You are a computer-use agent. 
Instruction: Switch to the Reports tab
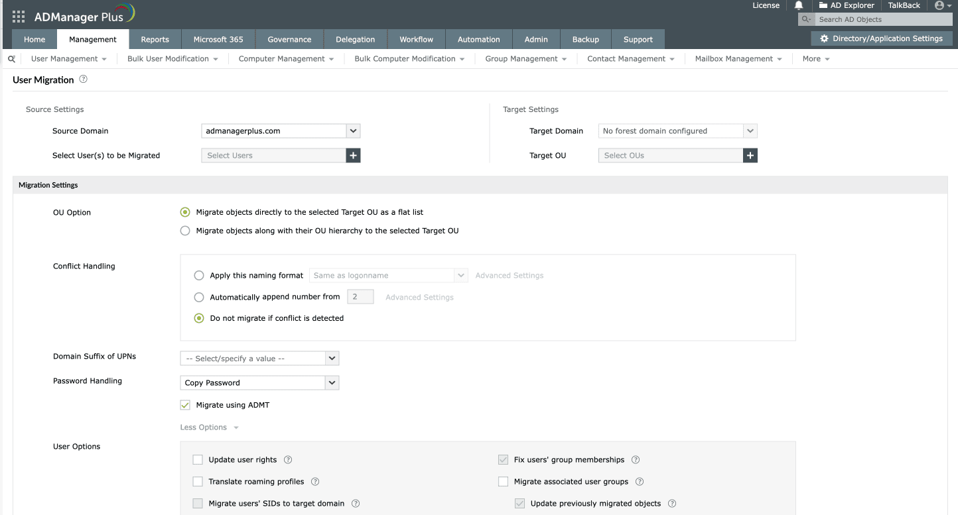click(155, 39)
